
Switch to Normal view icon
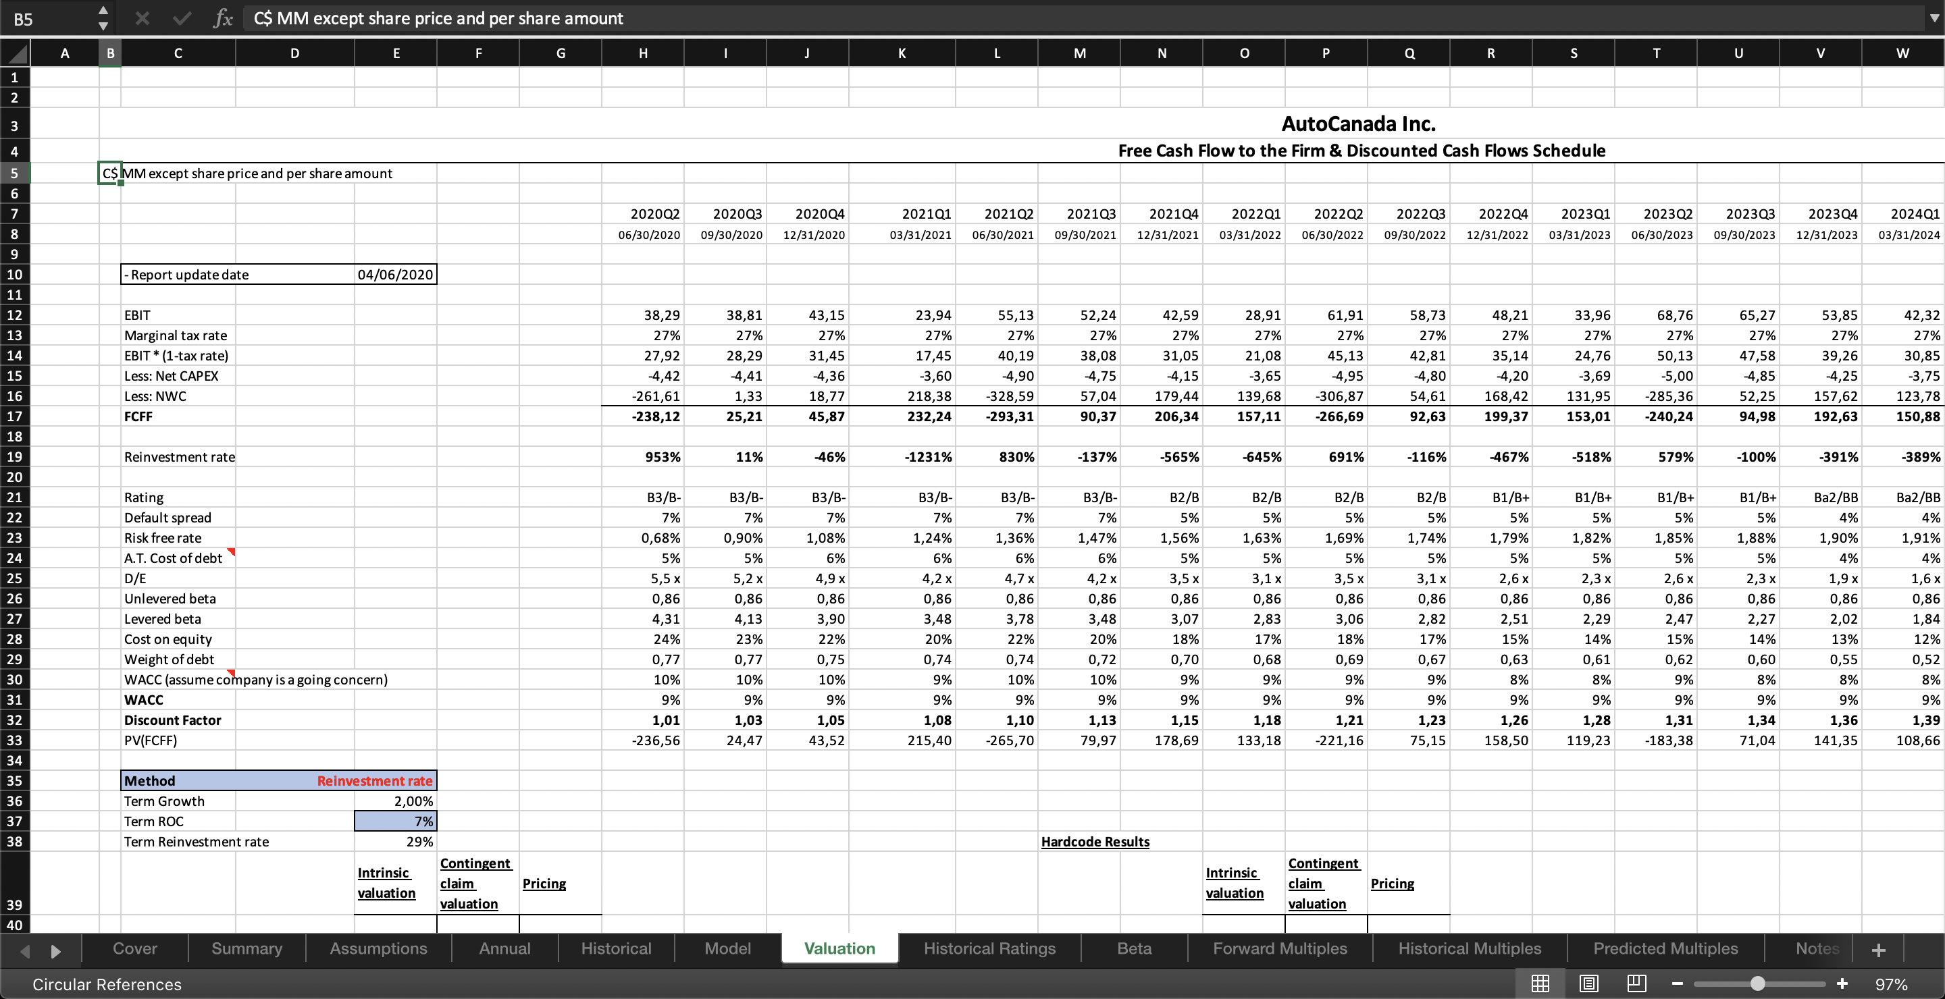(x=1540, y=983)
